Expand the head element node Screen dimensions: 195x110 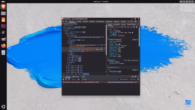[x=64, y=29]
